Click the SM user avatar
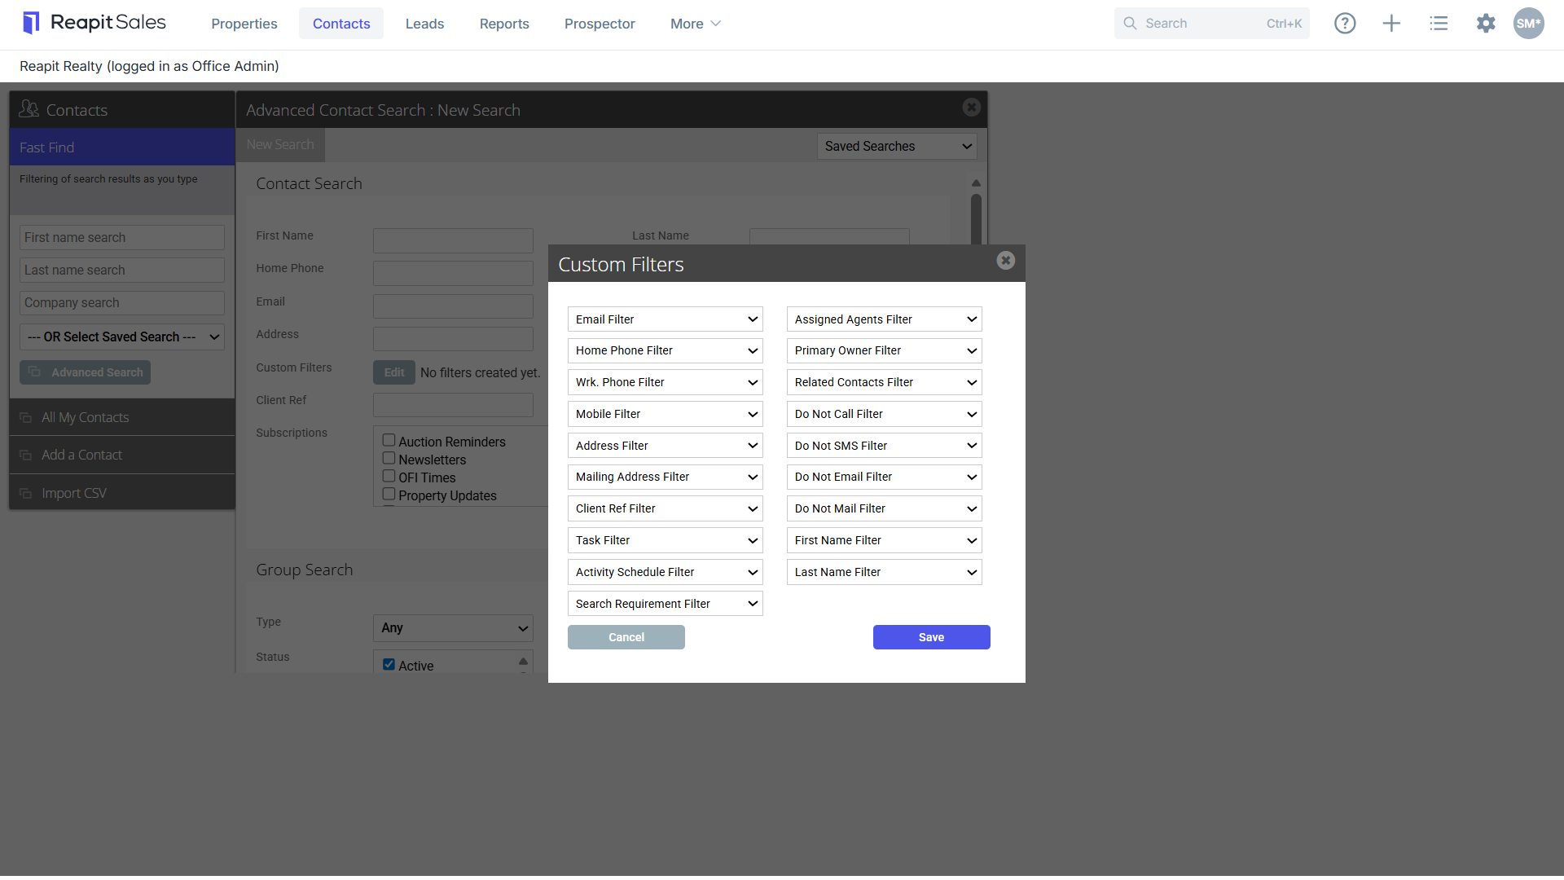The height and width of the screenshot is (880, 1564). tap(1529, 24)
